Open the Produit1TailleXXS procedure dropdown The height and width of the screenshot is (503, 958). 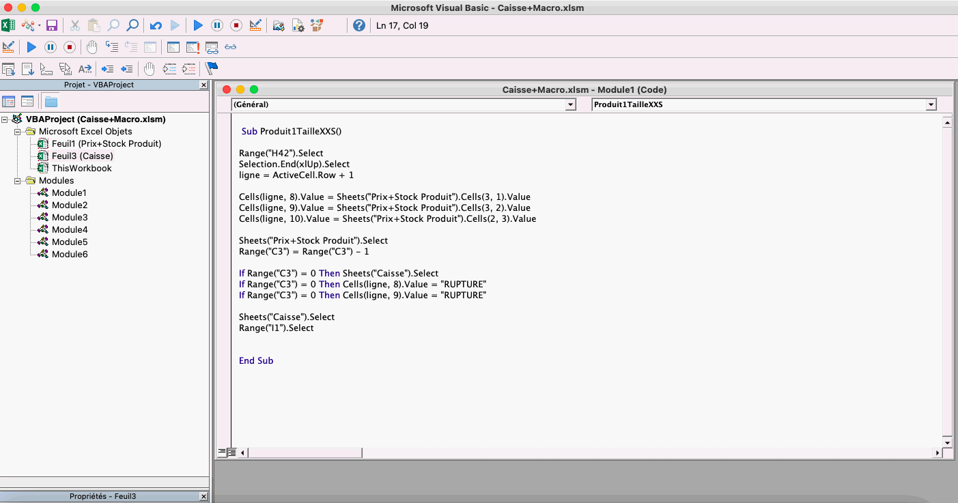click(x=930, y=105)
